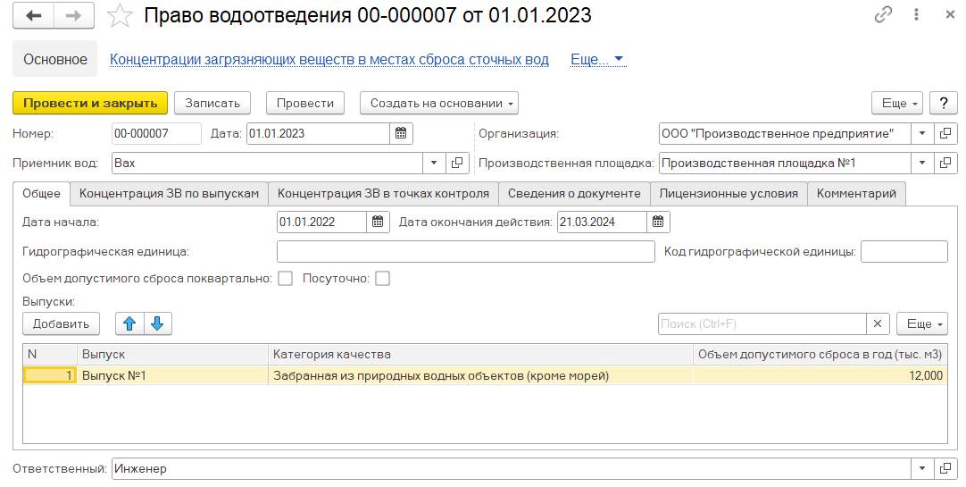Expand the Производственная площадка dropdown list
The height and width of the screenshot is (487, 966).
pos(921,164)
